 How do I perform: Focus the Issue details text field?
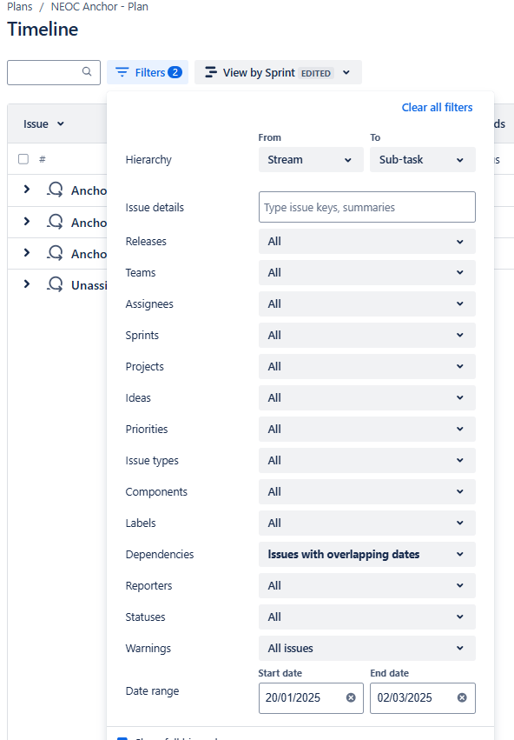point(367,207)
